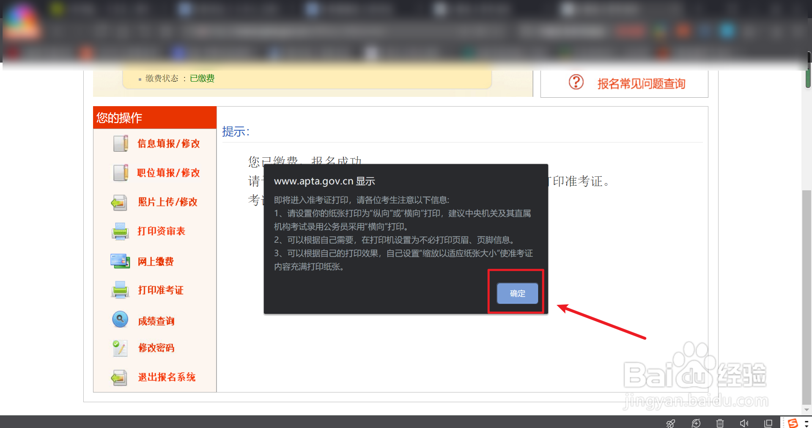
Task: Click the speaker mute icon in status bar
Action: 744,423
